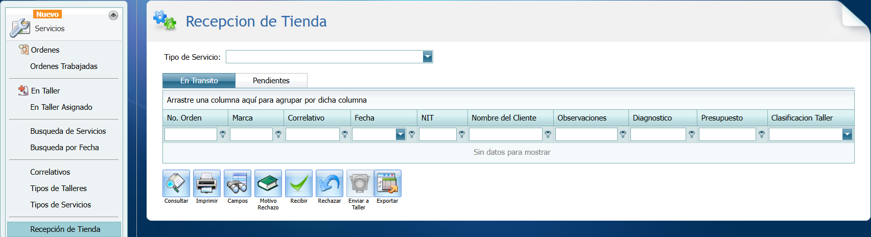Image resolution: width=871 pixels, height=237 pixels.
Task: Open Busqueda por Fecha link
Action: (x=64, y=147)
